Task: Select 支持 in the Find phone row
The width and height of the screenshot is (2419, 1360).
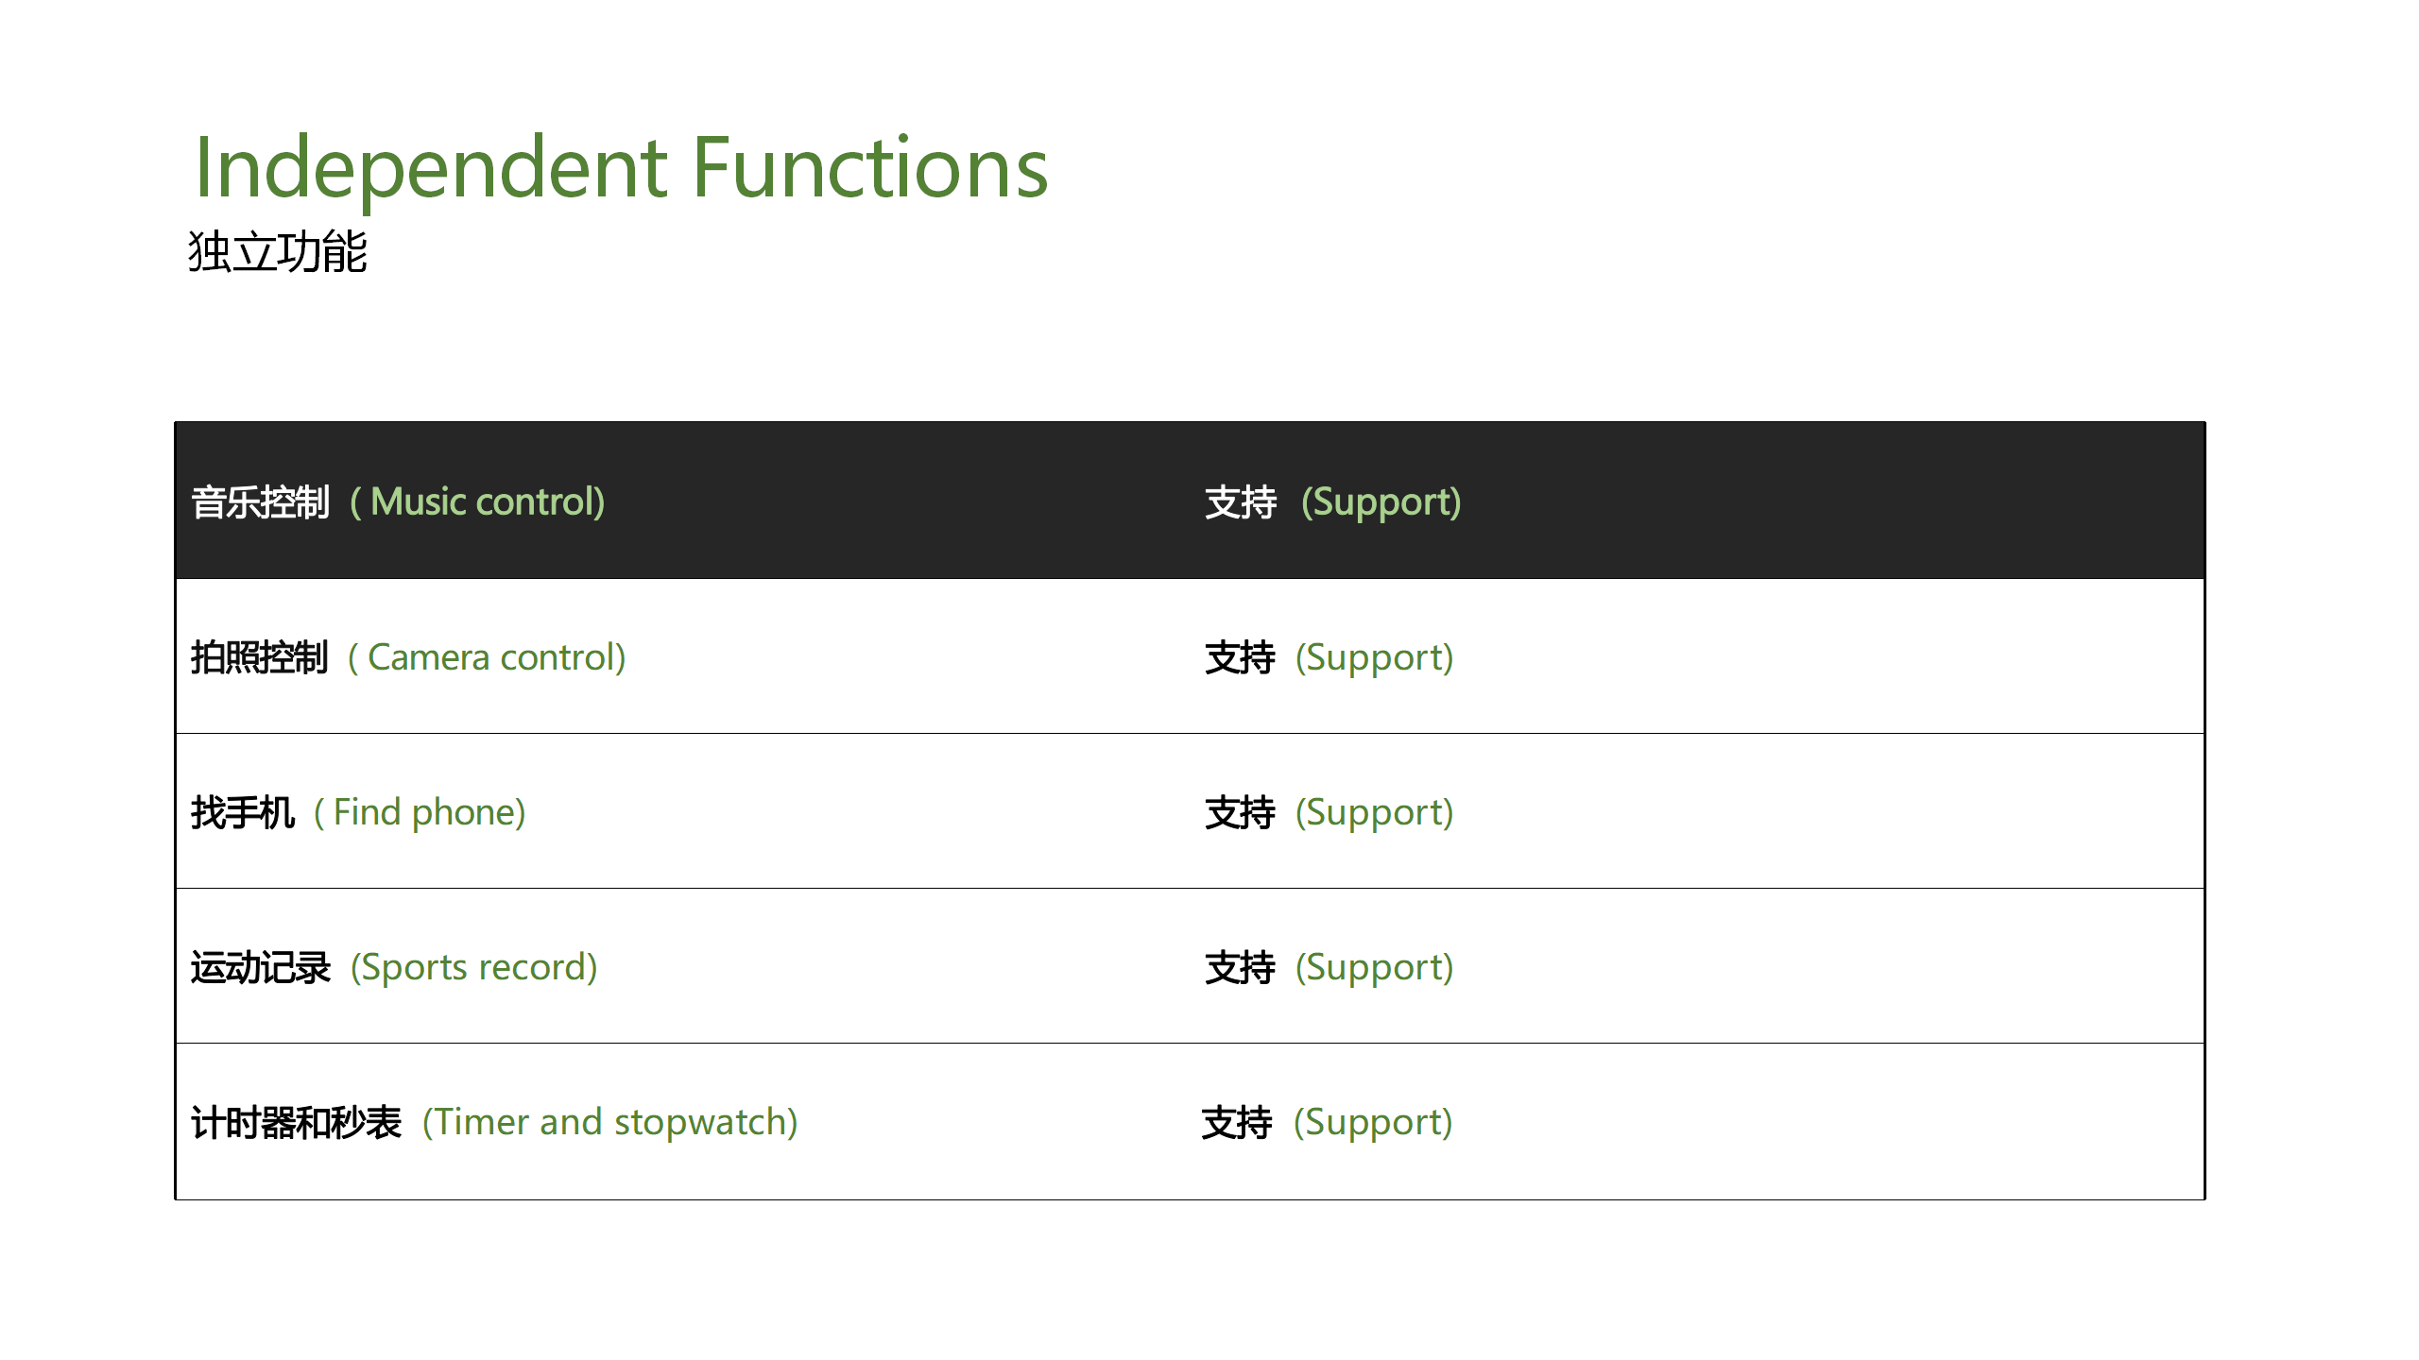Action: pos(1240,812)
